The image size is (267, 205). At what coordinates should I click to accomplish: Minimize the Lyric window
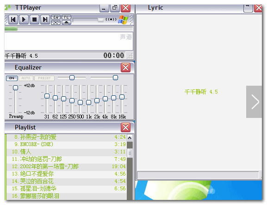(248, 8)
